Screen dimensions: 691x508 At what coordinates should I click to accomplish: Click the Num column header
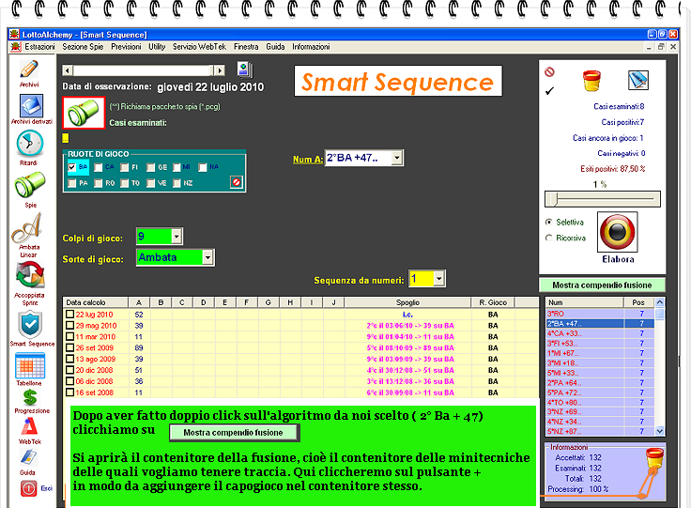585,302
